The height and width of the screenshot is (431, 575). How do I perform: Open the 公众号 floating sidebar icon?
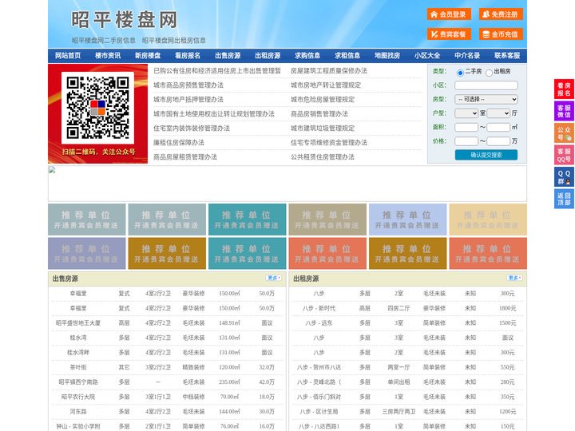click(x=564, y=133)
